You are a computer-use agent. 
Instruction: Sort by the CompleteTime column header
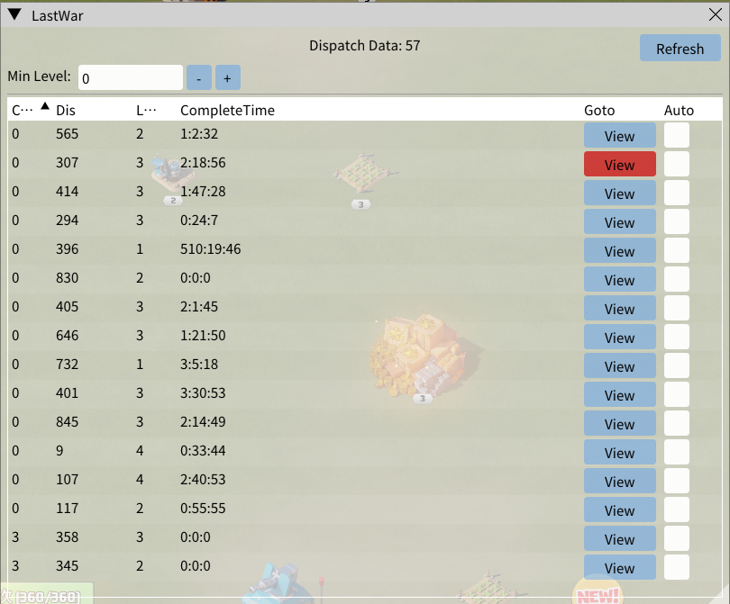(x=227, y=110)
